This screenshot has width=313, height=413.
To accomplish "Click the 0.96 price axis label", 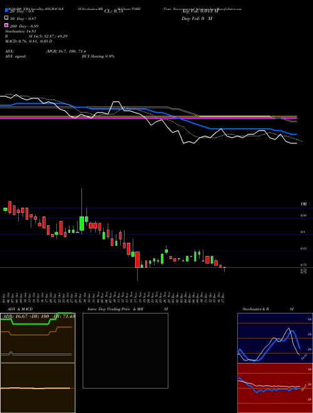I will pos(303,215).
